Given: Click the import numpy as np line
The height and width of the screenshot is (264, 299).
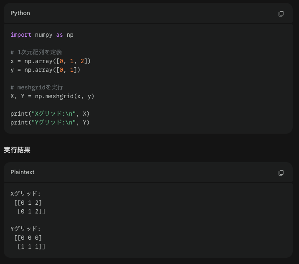Looking at the screenshot, I should click(42, 35).
